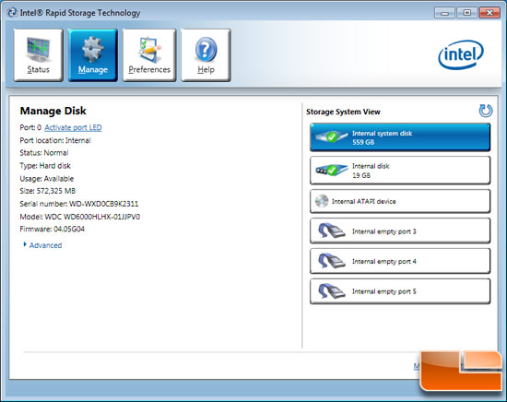This screenshot has width=507, height=402.
Task: Click the gear icon on Manage tab
Action: click(93, 49)
